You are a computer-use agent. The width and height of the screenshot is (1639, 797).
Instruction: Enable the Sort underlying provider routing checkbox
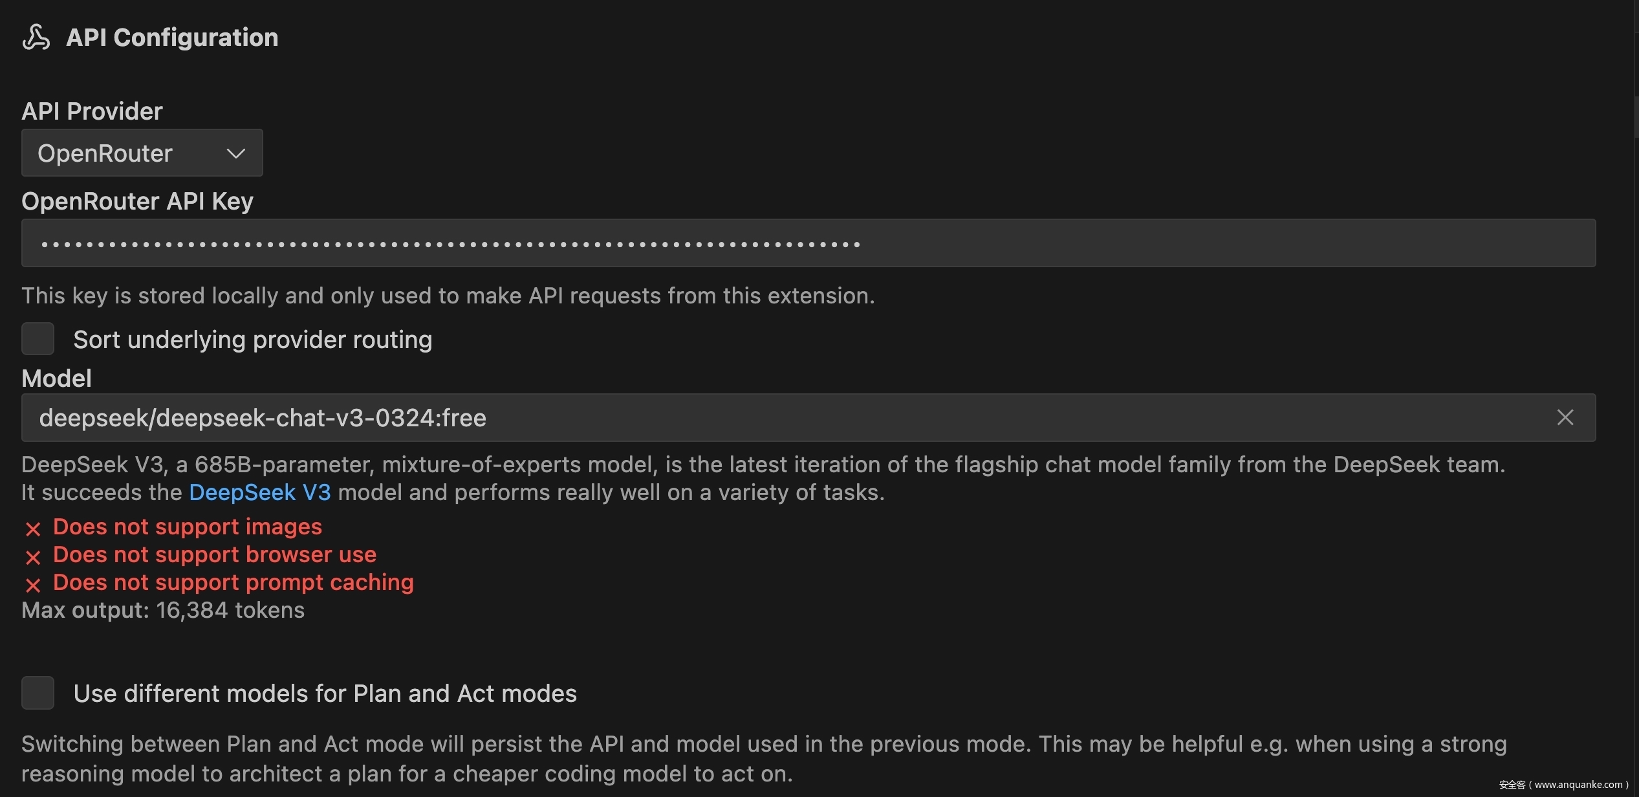pos(38,339)
